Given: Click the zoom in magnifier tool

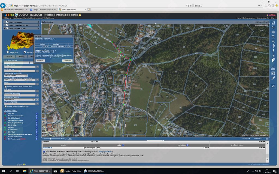Looking at the screenshot, I should pyautogui.click(x=273, y=37).
